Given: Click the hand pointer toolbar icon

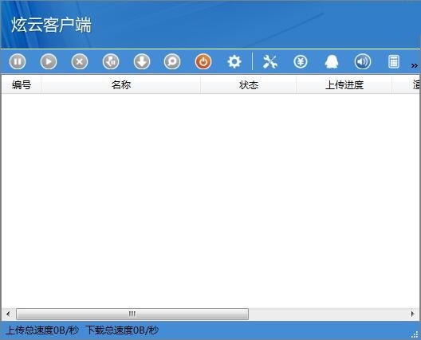Looking at the screenshot, I should point(111,61).
